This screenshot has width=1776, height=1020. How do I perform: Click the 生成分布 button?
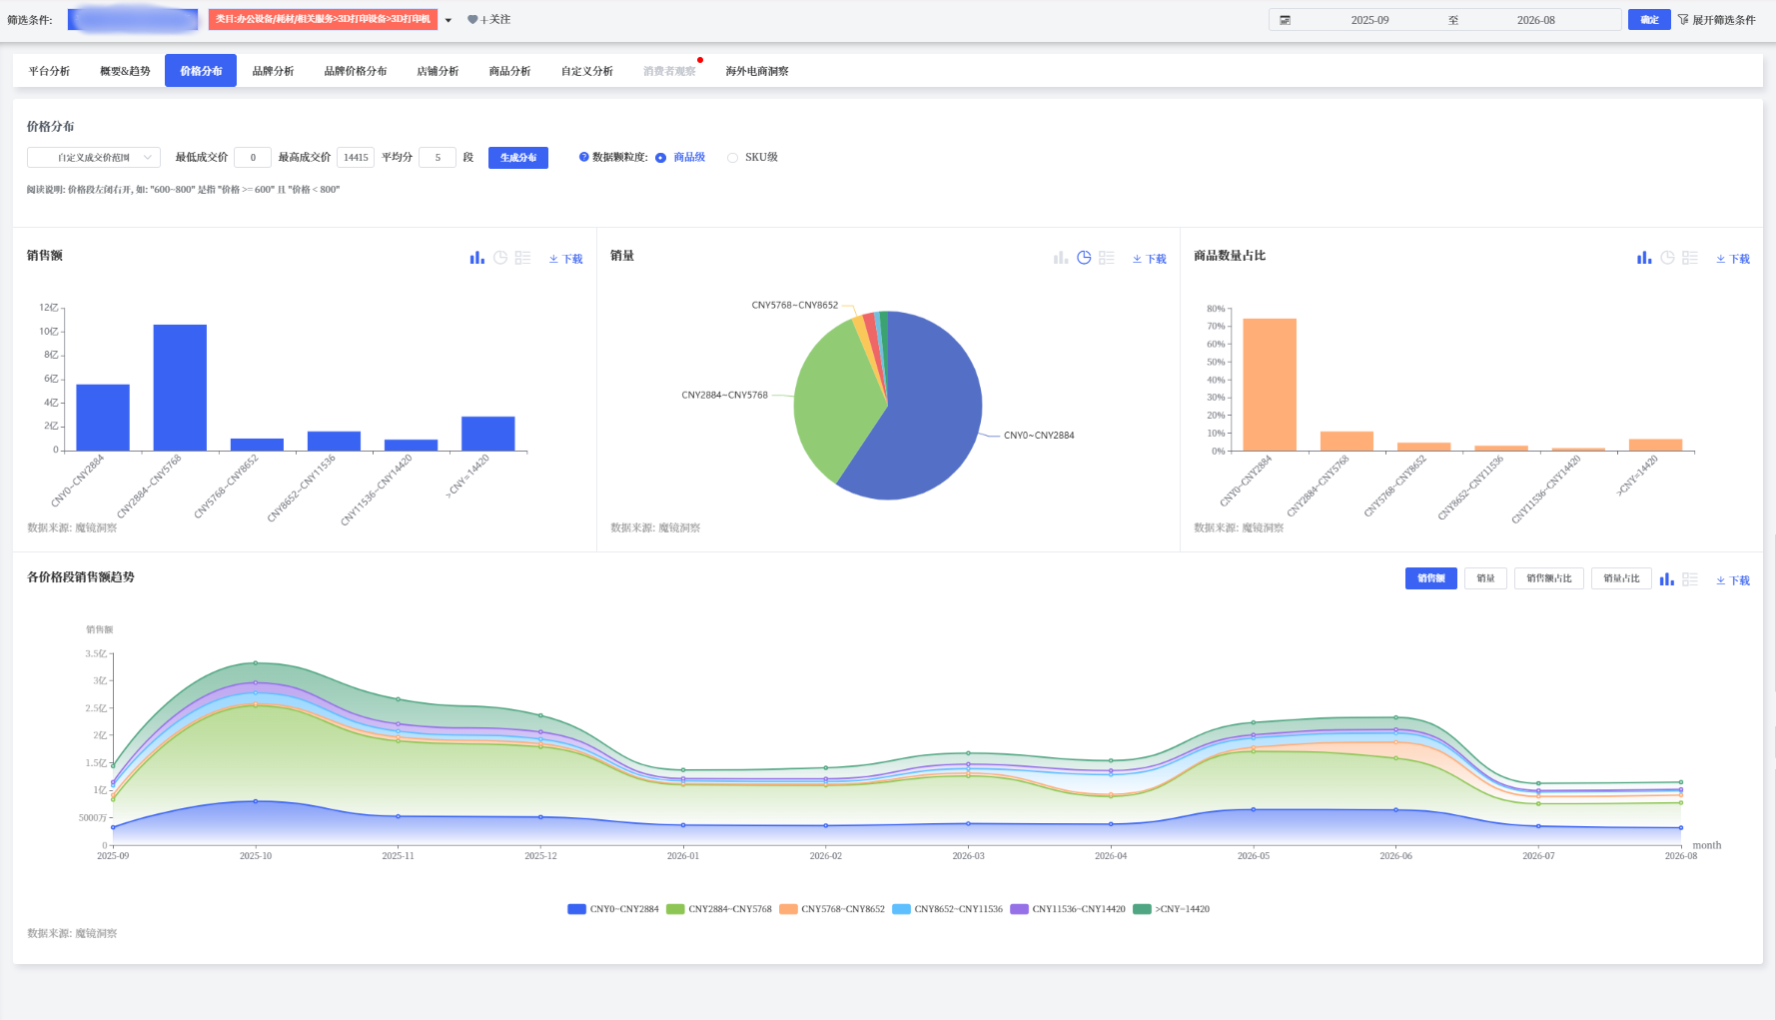coord(518,158)
